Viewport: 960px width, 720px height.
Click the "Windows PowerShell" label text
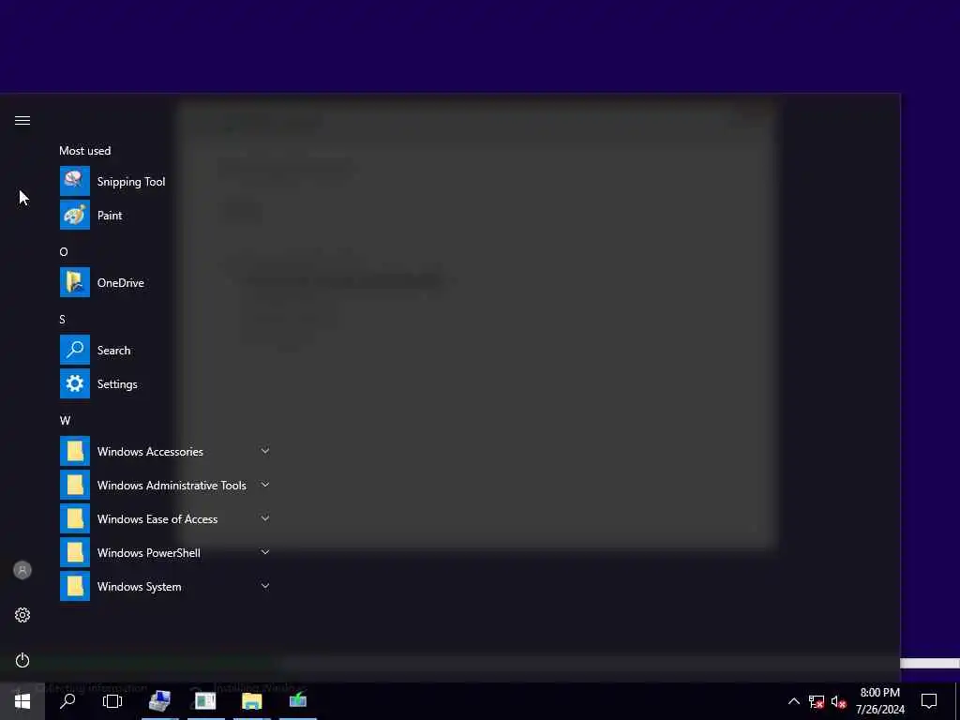click(149, 553)
